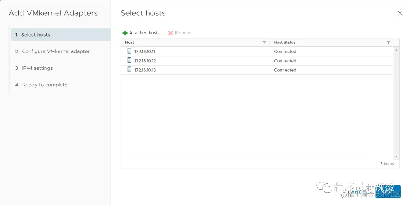Select the 172.16.10.12 host address

[x=145, y=61]
